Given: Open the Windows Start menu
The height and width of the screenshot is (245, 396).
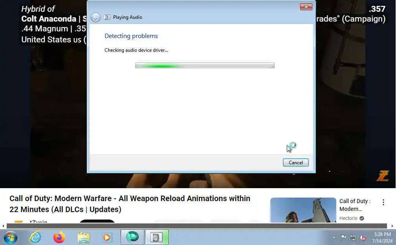Looking at the screenshot, I should click(11, 238).
